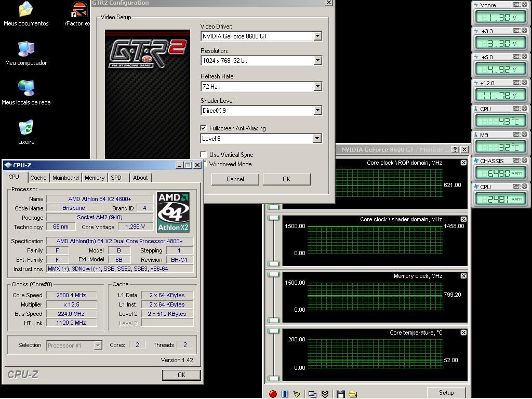The height and width of the screenshot is (399, 532).
Task: Select the Lixeira recycle bin icon
Action: (x=26, y=132)
